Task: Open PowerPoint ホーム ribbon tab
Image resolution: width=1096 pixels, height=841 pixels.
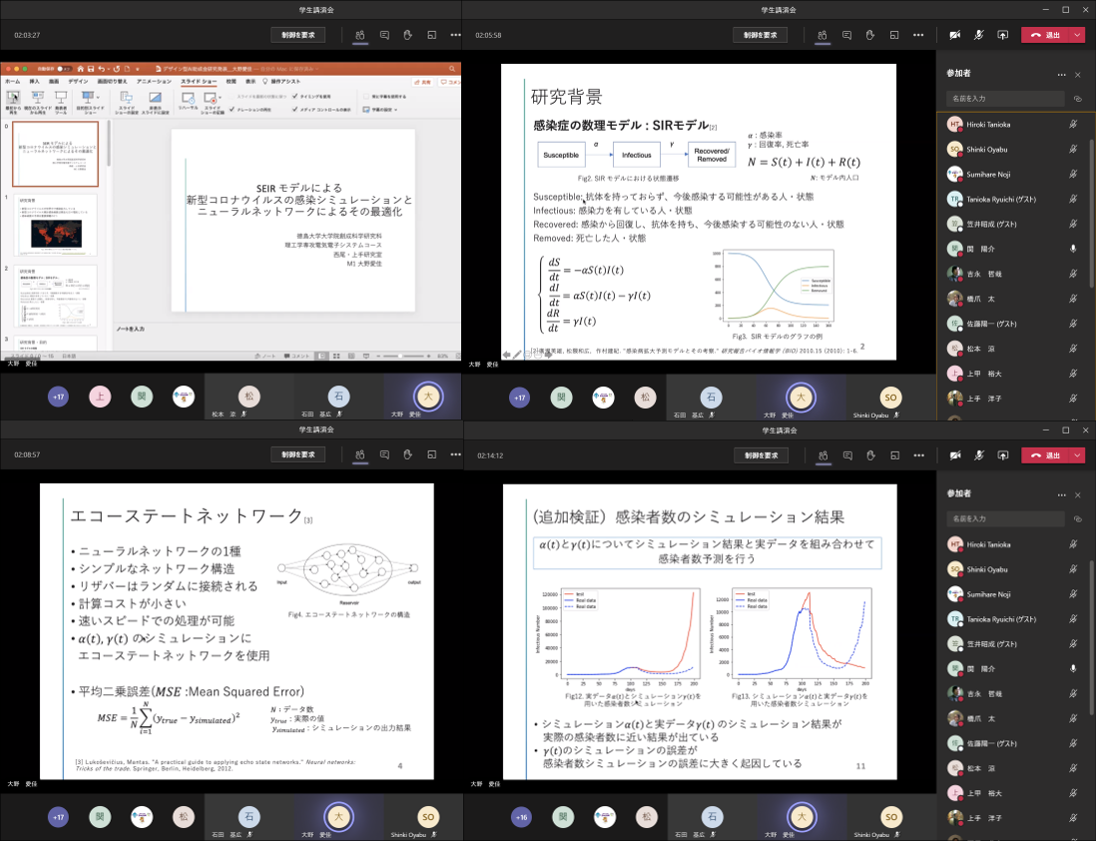Action: 13,82
